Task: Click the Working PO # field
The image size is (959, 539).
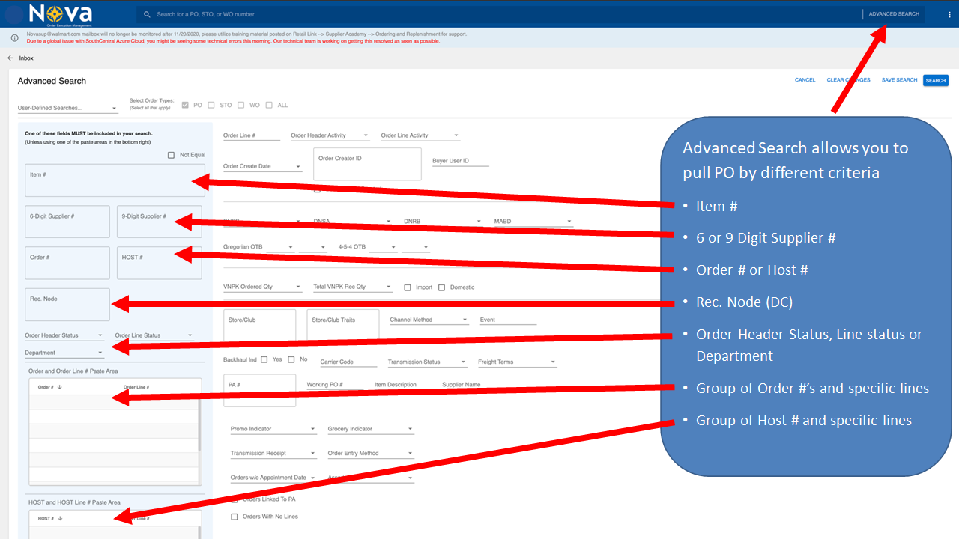Action: point(336,385)
